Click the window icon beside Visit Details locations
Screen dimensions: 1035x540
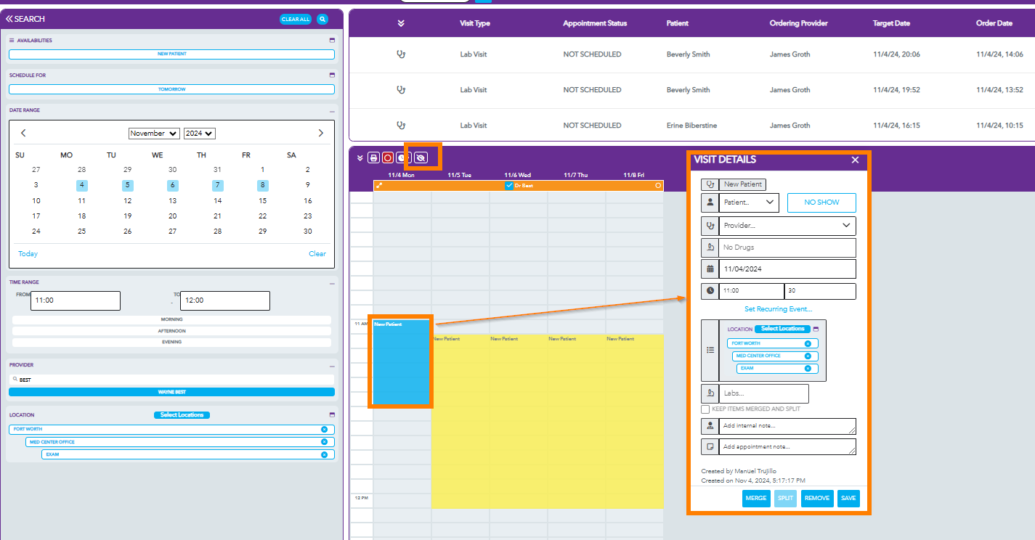coord(816,329)
